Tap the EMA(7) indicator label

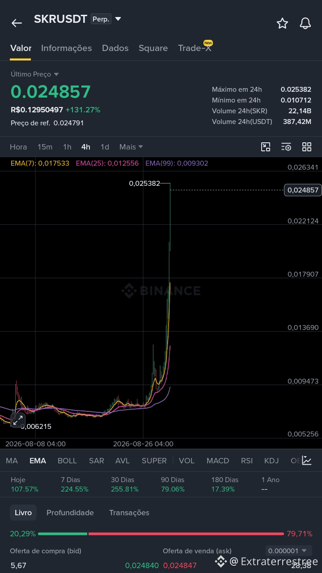[40, 163]
